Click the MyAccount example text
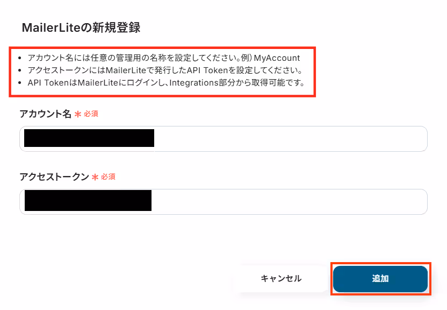 pos(277,58)
